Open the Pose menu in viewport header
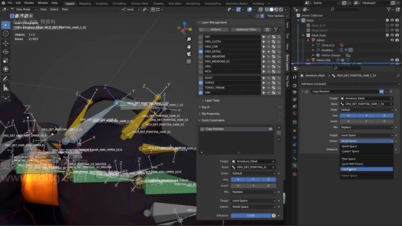The width and height of the screenshot is (402, 226). pos(65,9)
